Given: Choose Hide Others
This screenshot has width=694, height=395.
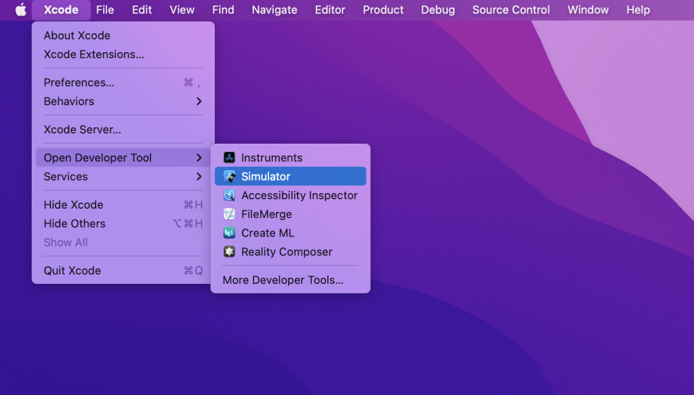Looking at the screenshot, I should 123,224.
